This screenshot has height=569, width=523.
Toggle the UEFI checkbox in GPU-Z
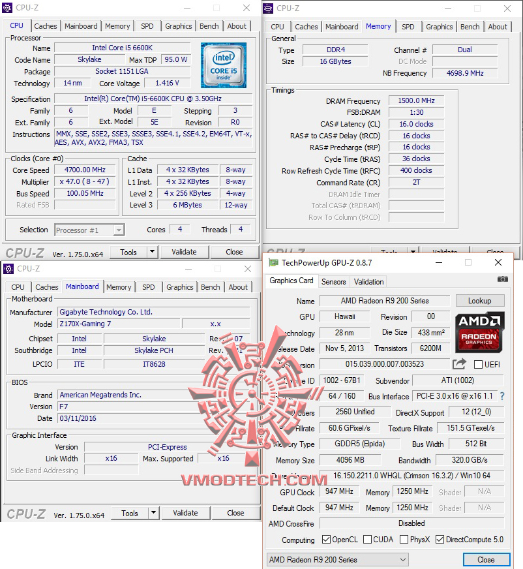479,364
